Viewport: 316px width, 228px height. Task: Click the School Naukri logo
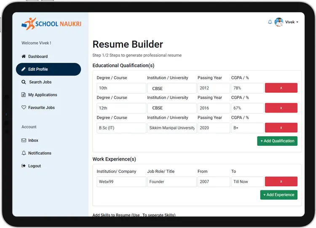pos(51,24)
